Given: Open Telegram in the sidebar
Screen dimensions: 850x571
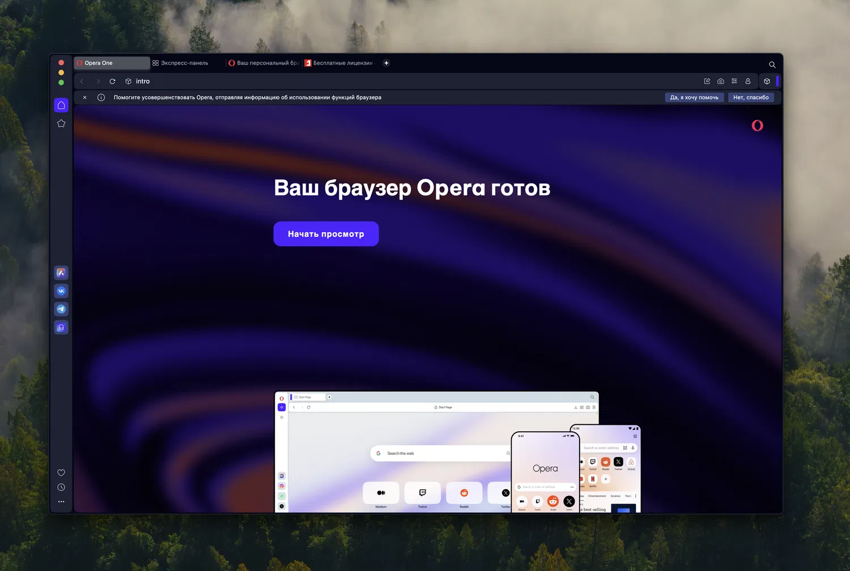Looking at the screenshot, I should (61, 309).
